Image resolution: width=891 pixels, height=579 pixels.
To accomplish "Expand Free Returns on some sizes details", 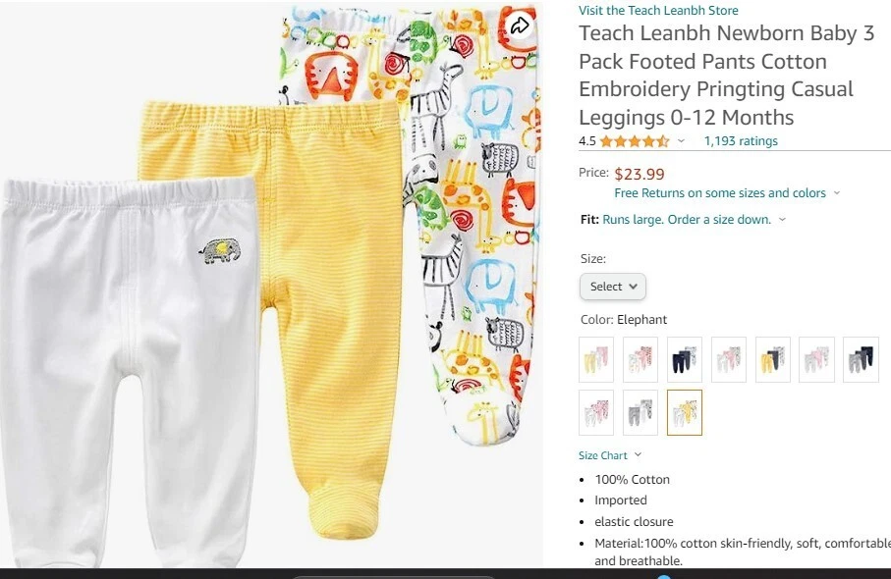I will point(727,193).
